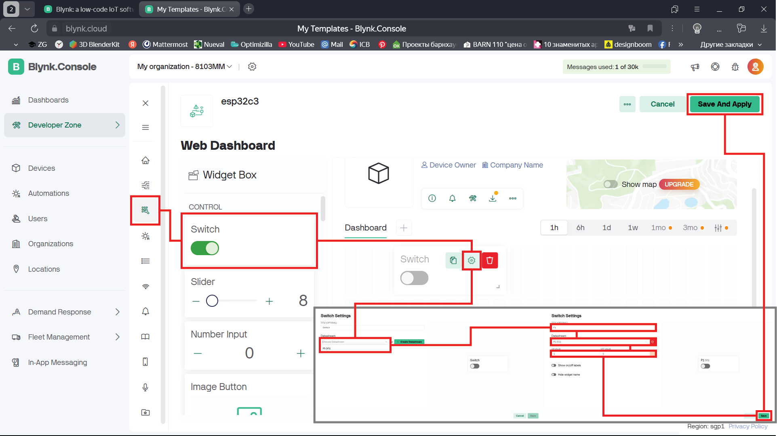Click the Slider widget plus button

(269, 301)
